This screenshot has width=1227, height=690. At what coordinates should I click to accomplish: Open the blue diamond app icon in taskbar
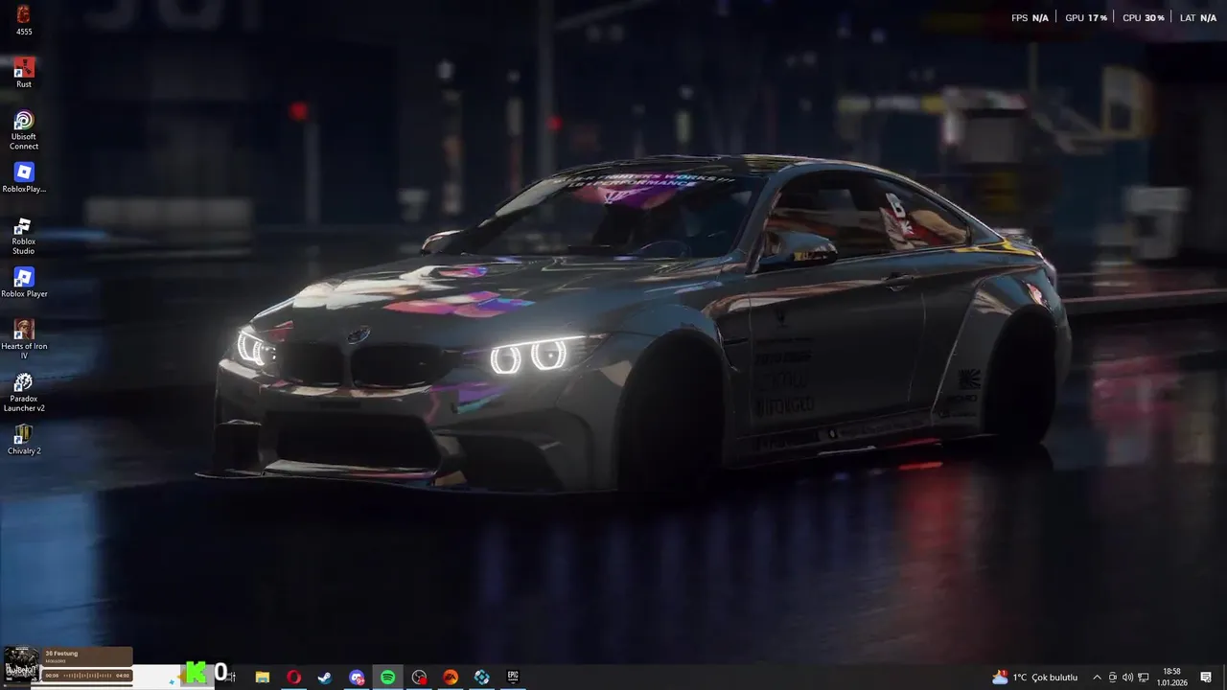[x=481, y=678]
